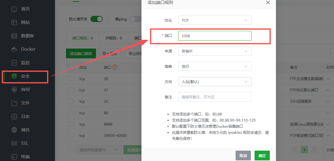Turn off the 防火墙开关 firewall switch
The height and width of the screenshot is (161, 334).
(97, 19)
